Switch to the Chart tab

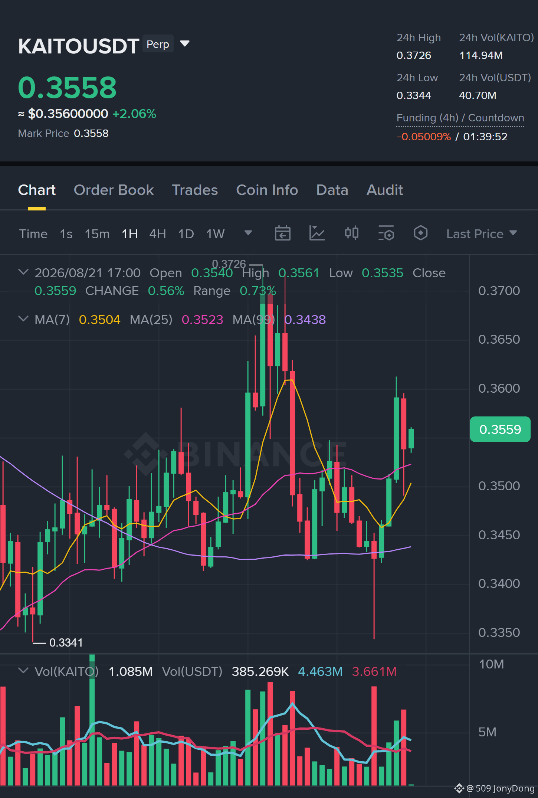[x=37, y=190]
